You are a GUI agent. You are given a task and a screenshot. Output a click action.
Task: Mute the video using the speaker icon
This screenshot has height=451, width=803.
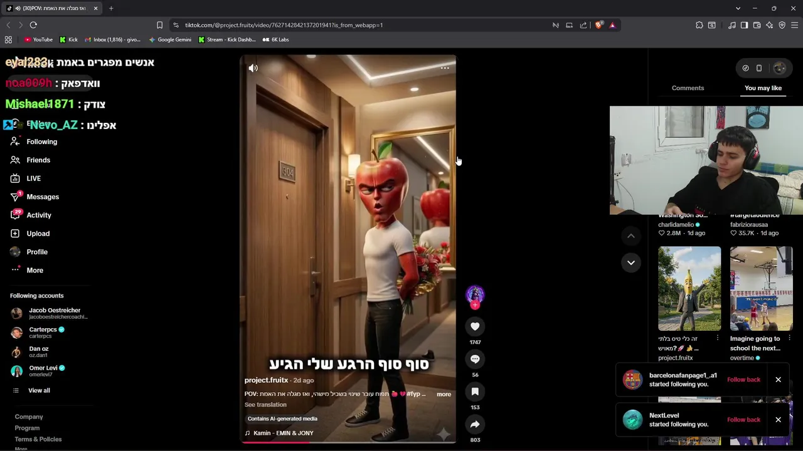coord(253,68)
